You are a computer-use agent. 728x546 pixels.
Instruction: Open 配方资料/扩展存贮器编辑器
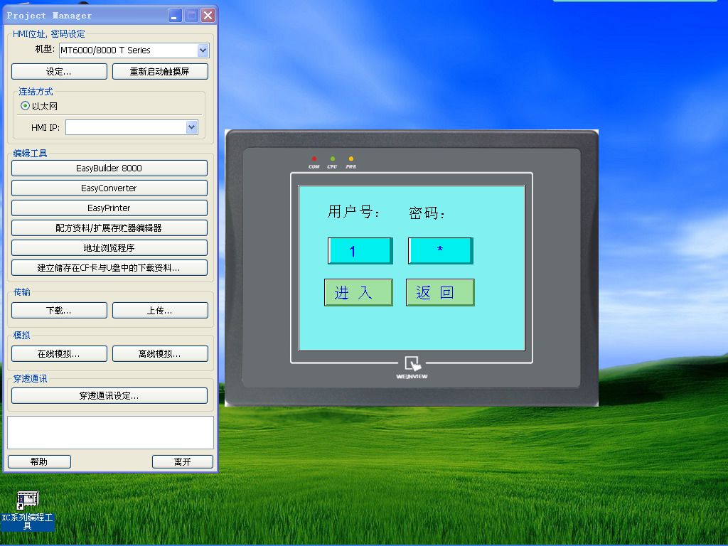[109, 228]
